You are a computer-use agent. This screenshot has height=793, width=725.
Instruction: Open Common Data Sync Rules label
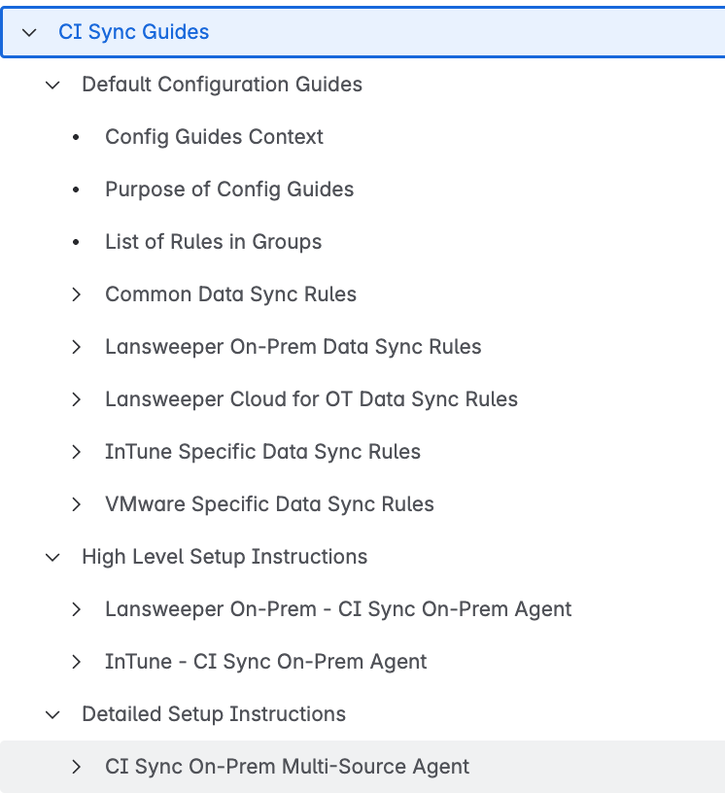230,294
